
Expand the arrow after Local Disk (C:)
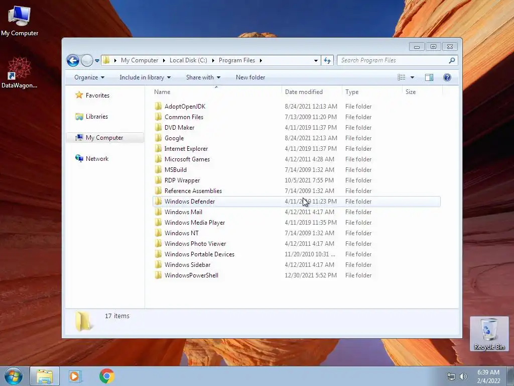click(213, 60)
